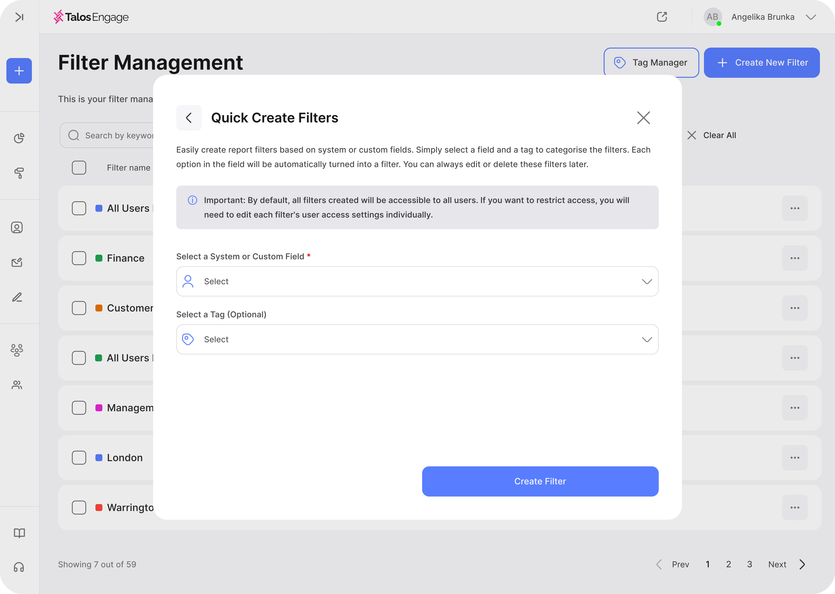The width and height of the screenshot is (835, 594).
Task: Open the pencil edit sidebar icon
Action: pos(17,297)
